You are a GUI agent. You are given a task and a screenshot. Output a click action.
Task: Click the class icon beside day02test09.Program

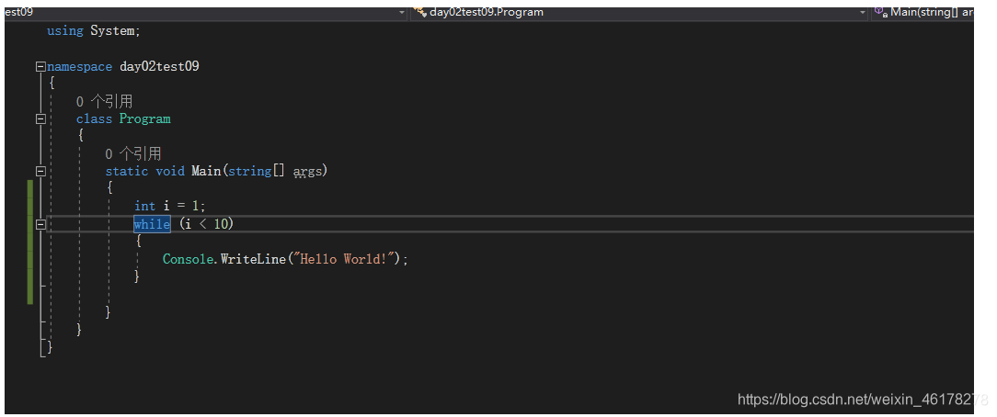[x=419, y=12]
